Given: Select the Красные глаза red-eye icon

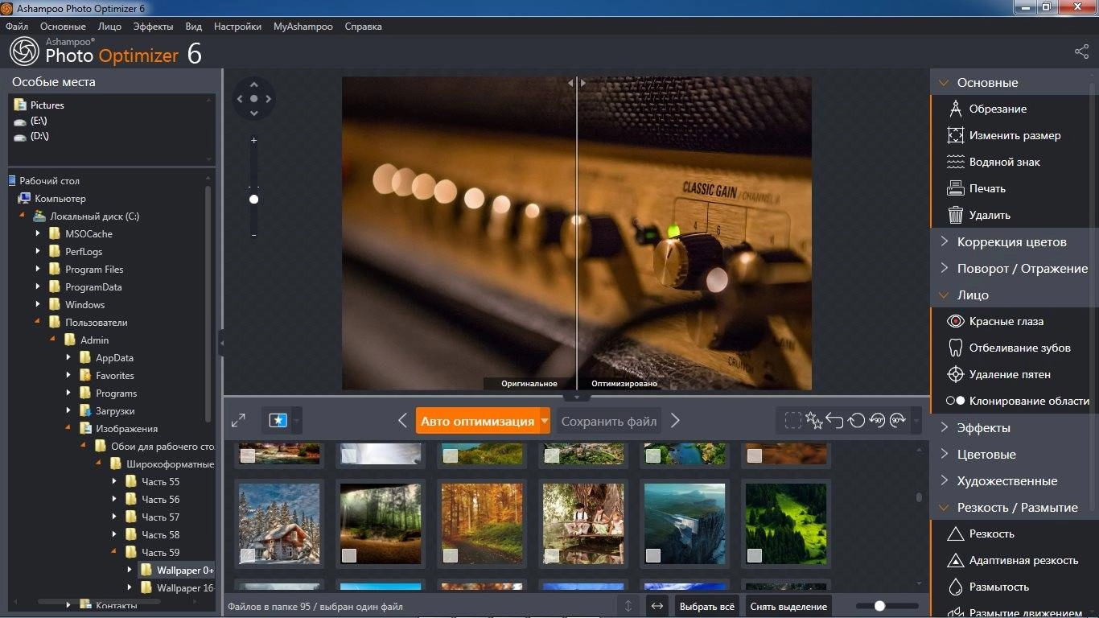Looking at the screenshot, I should click(955, 321).
